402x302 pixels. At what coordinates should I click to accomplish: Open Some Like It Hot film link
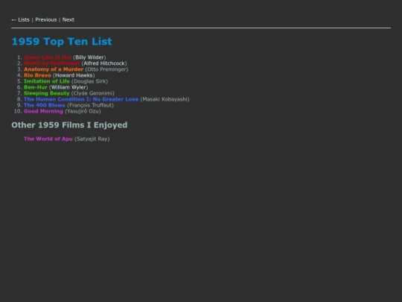[48, 57]
